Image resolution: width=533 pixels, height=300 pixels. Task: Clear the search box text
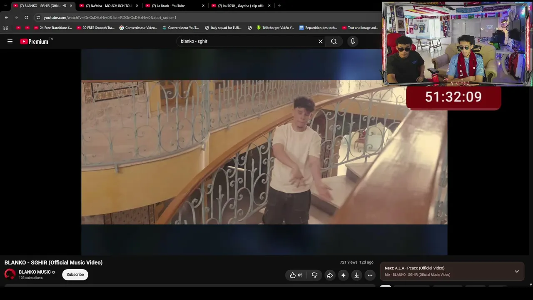tap(321, 41)
